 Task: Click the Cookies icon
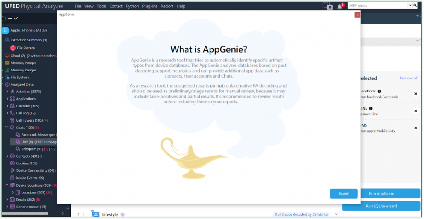pos(12,163)
